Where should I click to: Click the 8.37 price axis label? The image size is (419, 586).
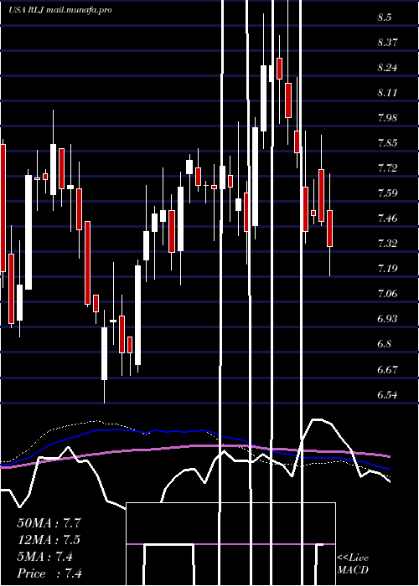click(387, 43)
